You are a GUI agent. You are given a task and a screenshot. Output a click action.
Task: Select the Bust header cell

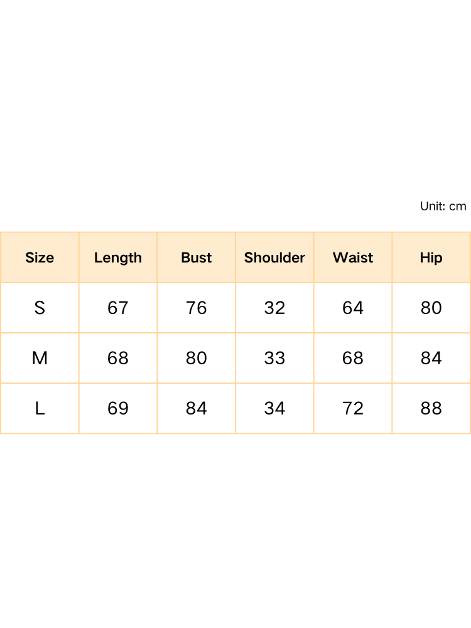pyautogui.click(x=197, y=257)
